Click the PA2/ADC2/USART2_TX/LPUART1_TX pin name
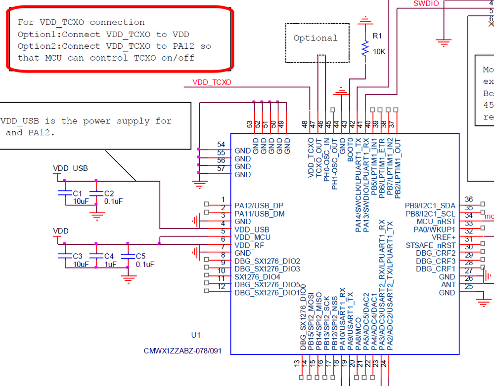Viewport: 494px width, 386px height. pyautogui.click(x=389, y=285)
